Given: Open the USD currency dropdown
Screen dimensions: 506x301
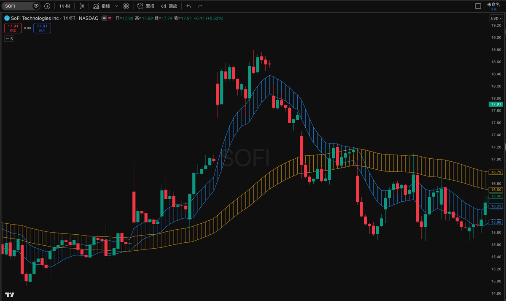Looking at the screenshot, I should pyautogui.click(x=495, y=18).
